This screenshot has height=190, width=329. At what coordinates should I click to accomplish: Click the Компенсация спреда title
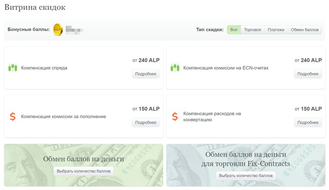click(44, 68)
